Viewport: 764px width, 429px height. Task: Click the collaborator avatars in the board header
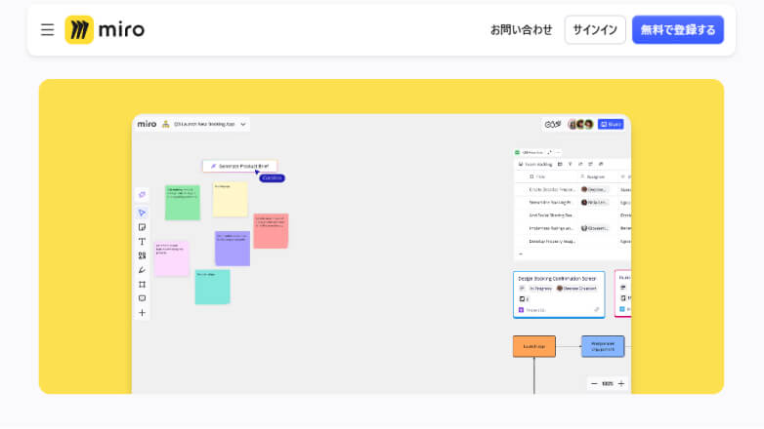pyautogui.click(x=580, y=125)
